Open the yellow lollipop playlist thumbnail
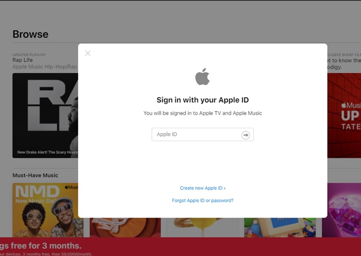The image size is (361, 256). point(202,227)
